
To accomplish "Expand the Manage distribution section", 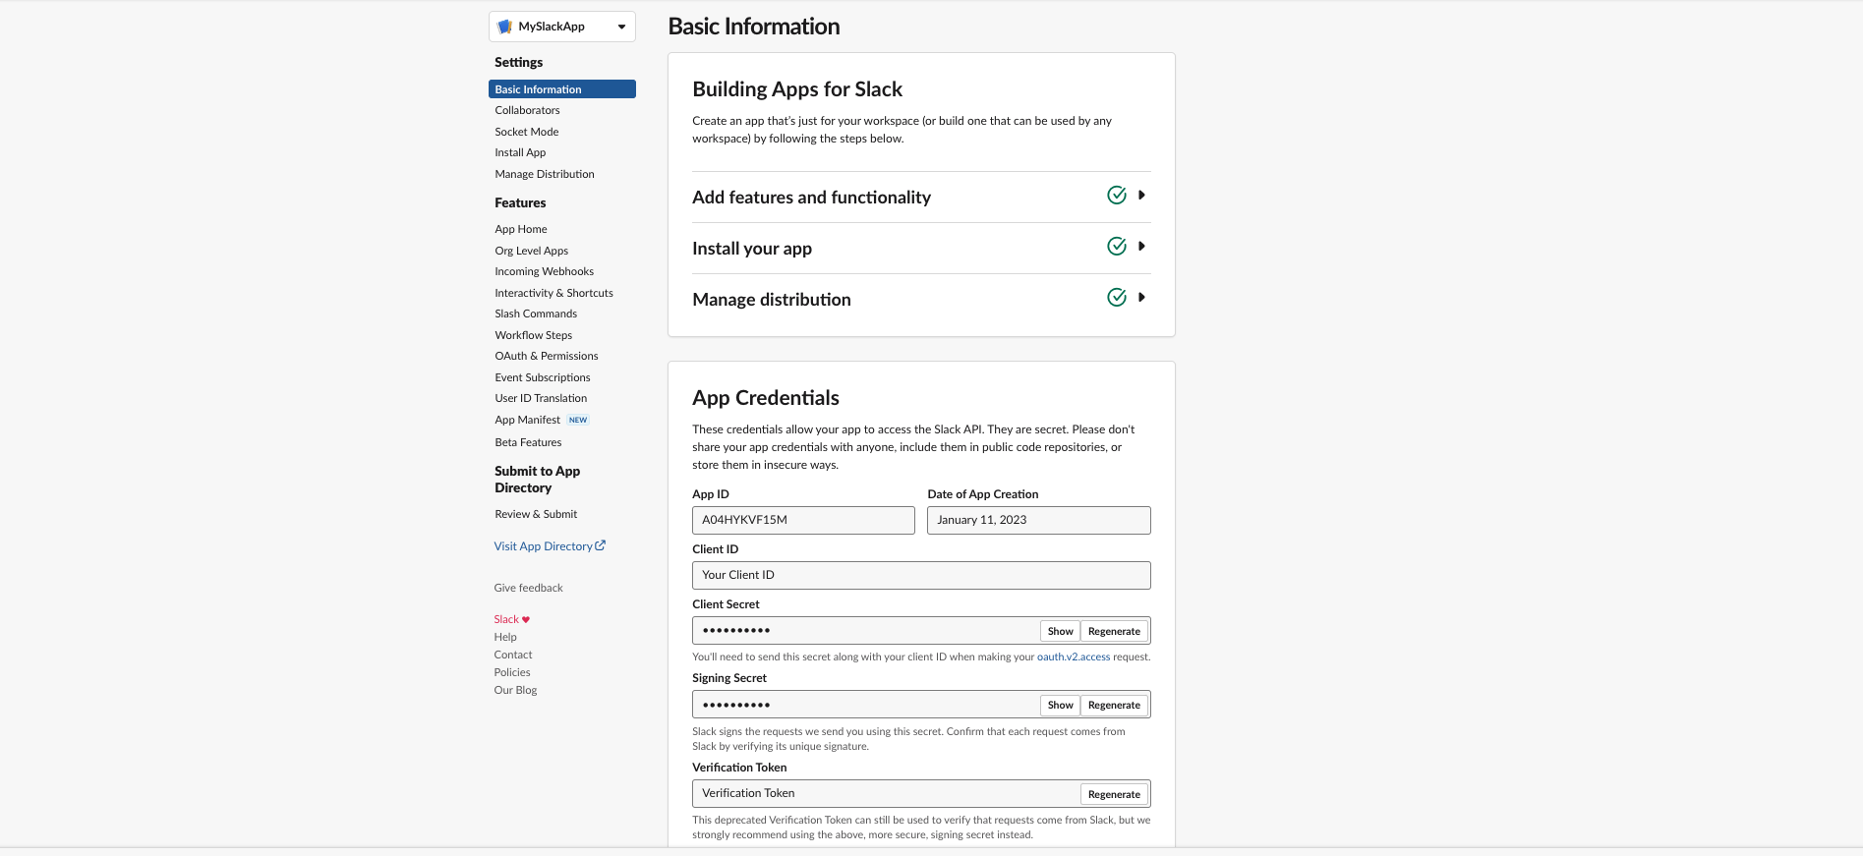I will tap(1141, 298).
